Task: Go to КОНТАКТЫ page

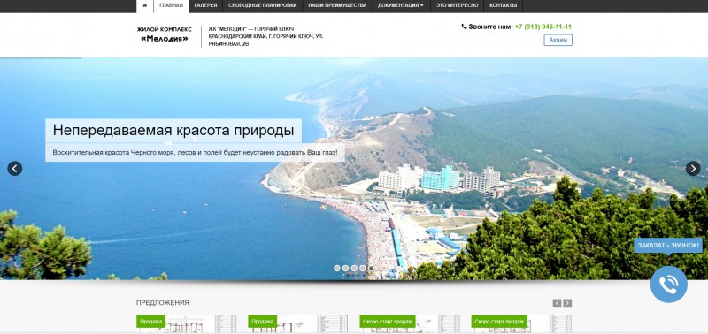Action: pos(503,6)
